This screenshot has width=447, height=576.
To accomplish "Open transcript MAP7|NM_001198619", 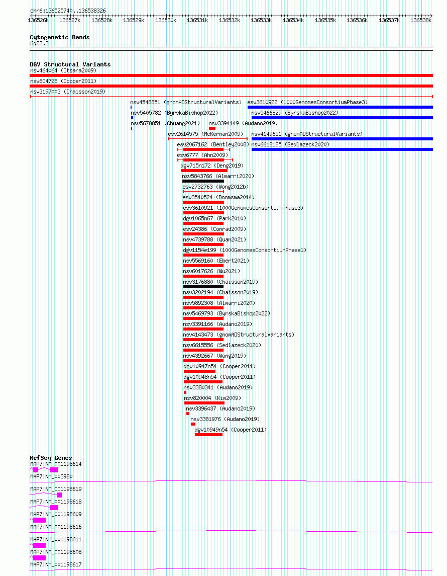I will click(x=56, y=489).
